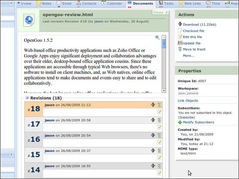Open the Tasks tab
239x179 pixels.
pyautogui.click(x=166, y=3)
